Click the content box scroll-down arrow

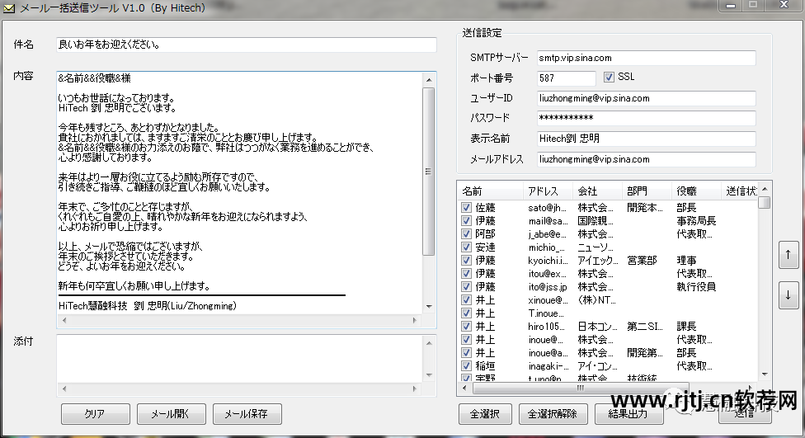click(429, 307)
